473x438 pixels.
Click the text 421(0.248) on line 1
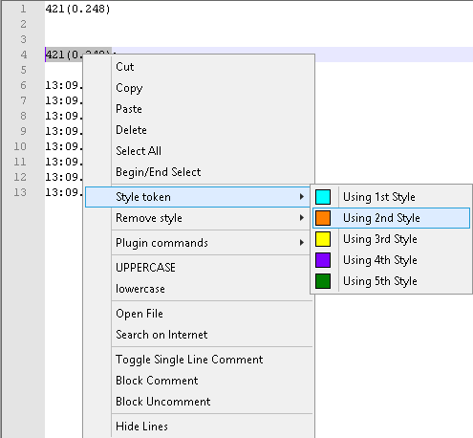(77, 9)
